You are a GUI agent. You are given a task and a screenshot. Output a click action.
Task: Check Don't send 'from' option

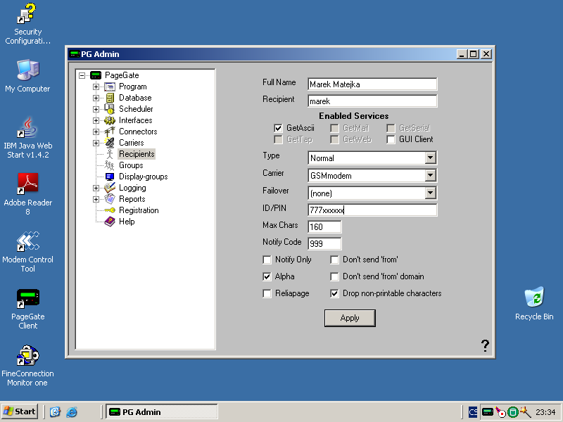[335, 260]
